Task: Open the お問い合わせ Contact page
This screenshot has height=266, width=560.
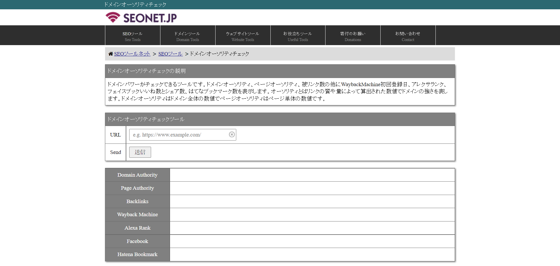Action: pyautogui.click(x=407, y=35)
